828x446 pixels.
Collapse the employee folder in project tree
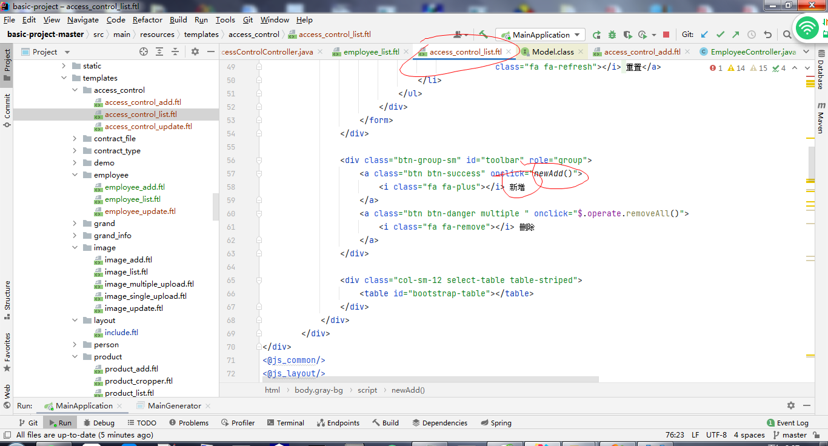tap(75, 175)
